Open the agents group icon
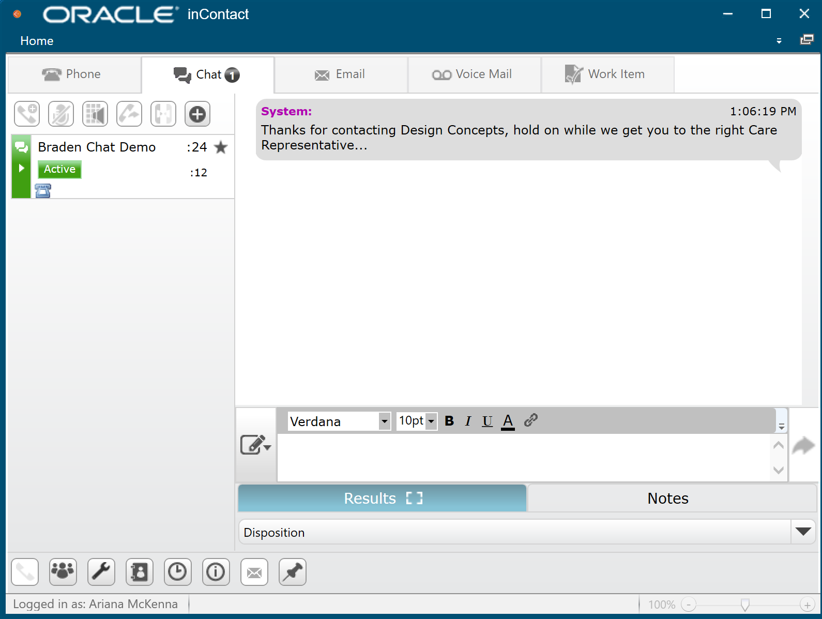 [x=63, y=572]
